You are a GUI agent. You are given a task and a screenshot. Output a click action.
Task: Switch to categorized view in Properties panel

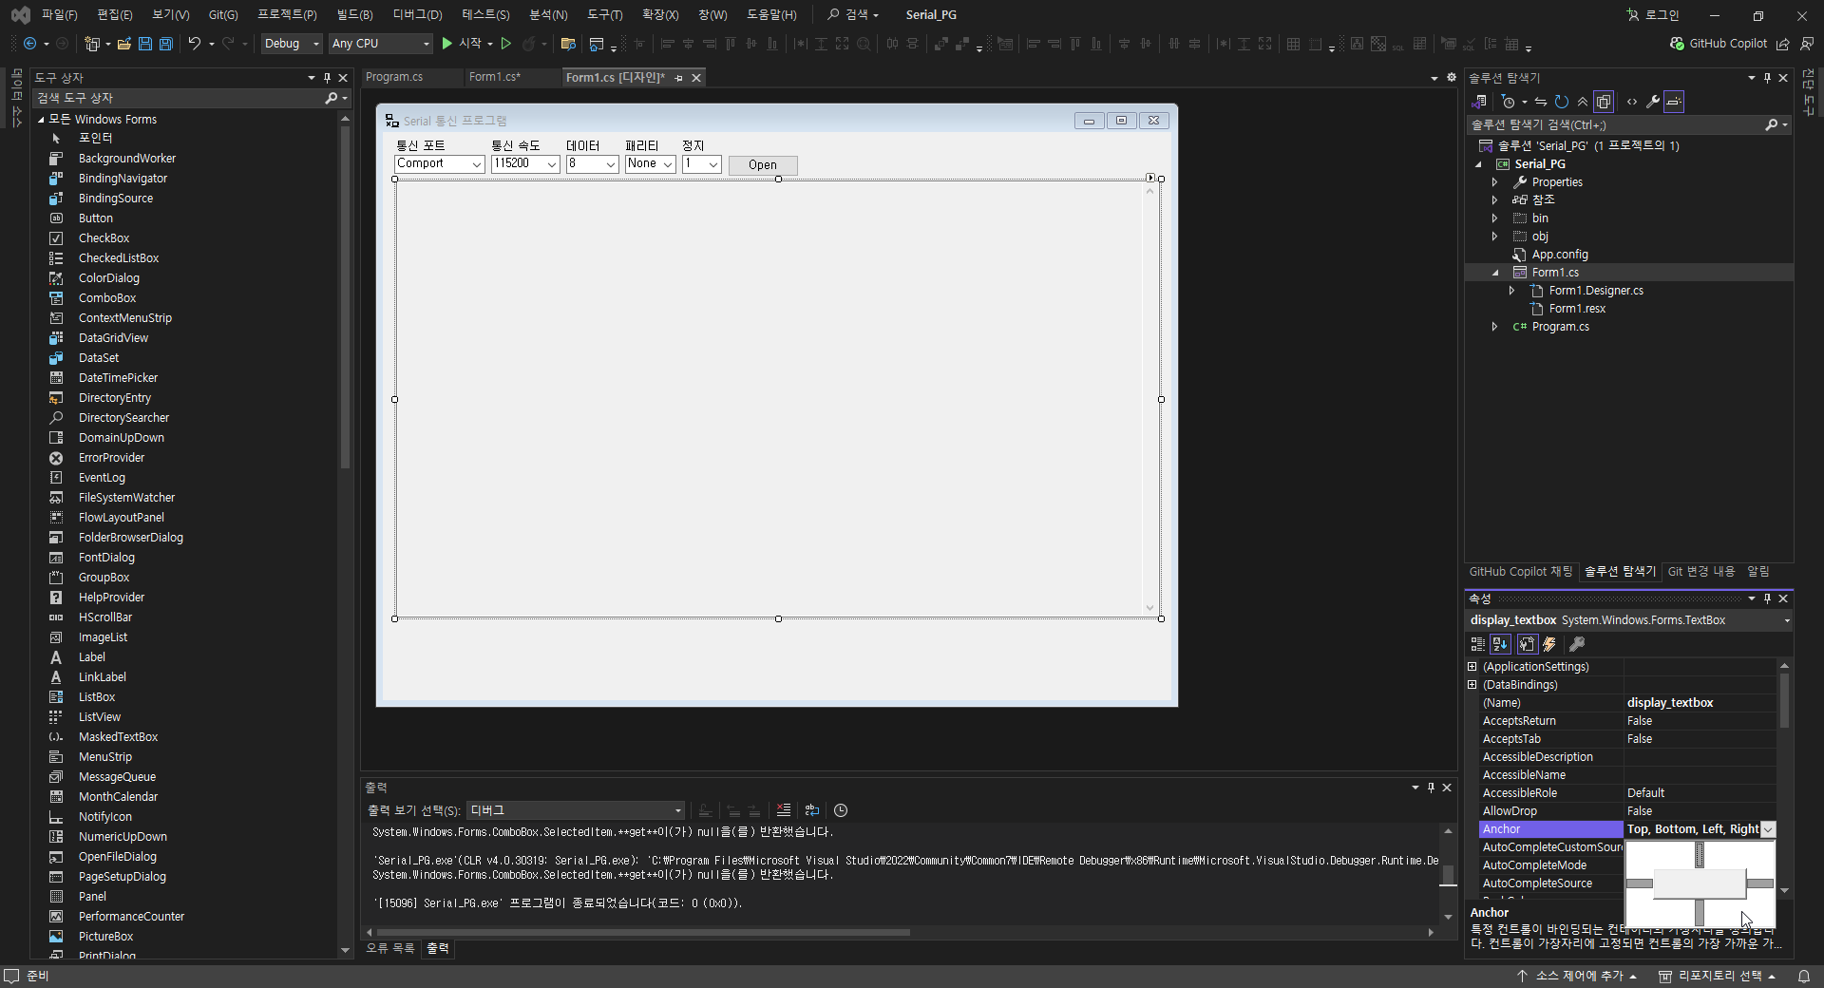(1478, 644)
